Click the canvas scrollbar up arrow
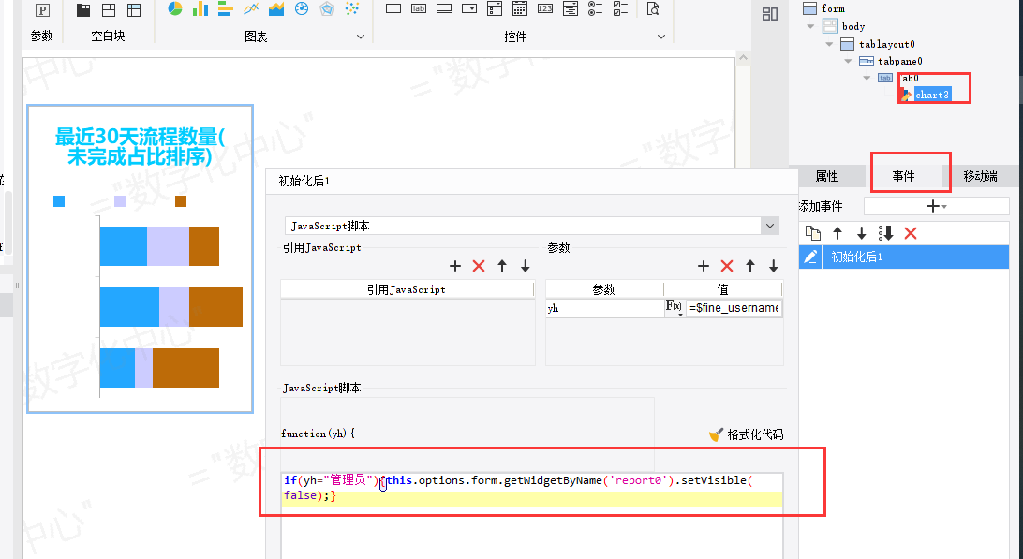This screenshot has height=559, width=1023. 743,58
